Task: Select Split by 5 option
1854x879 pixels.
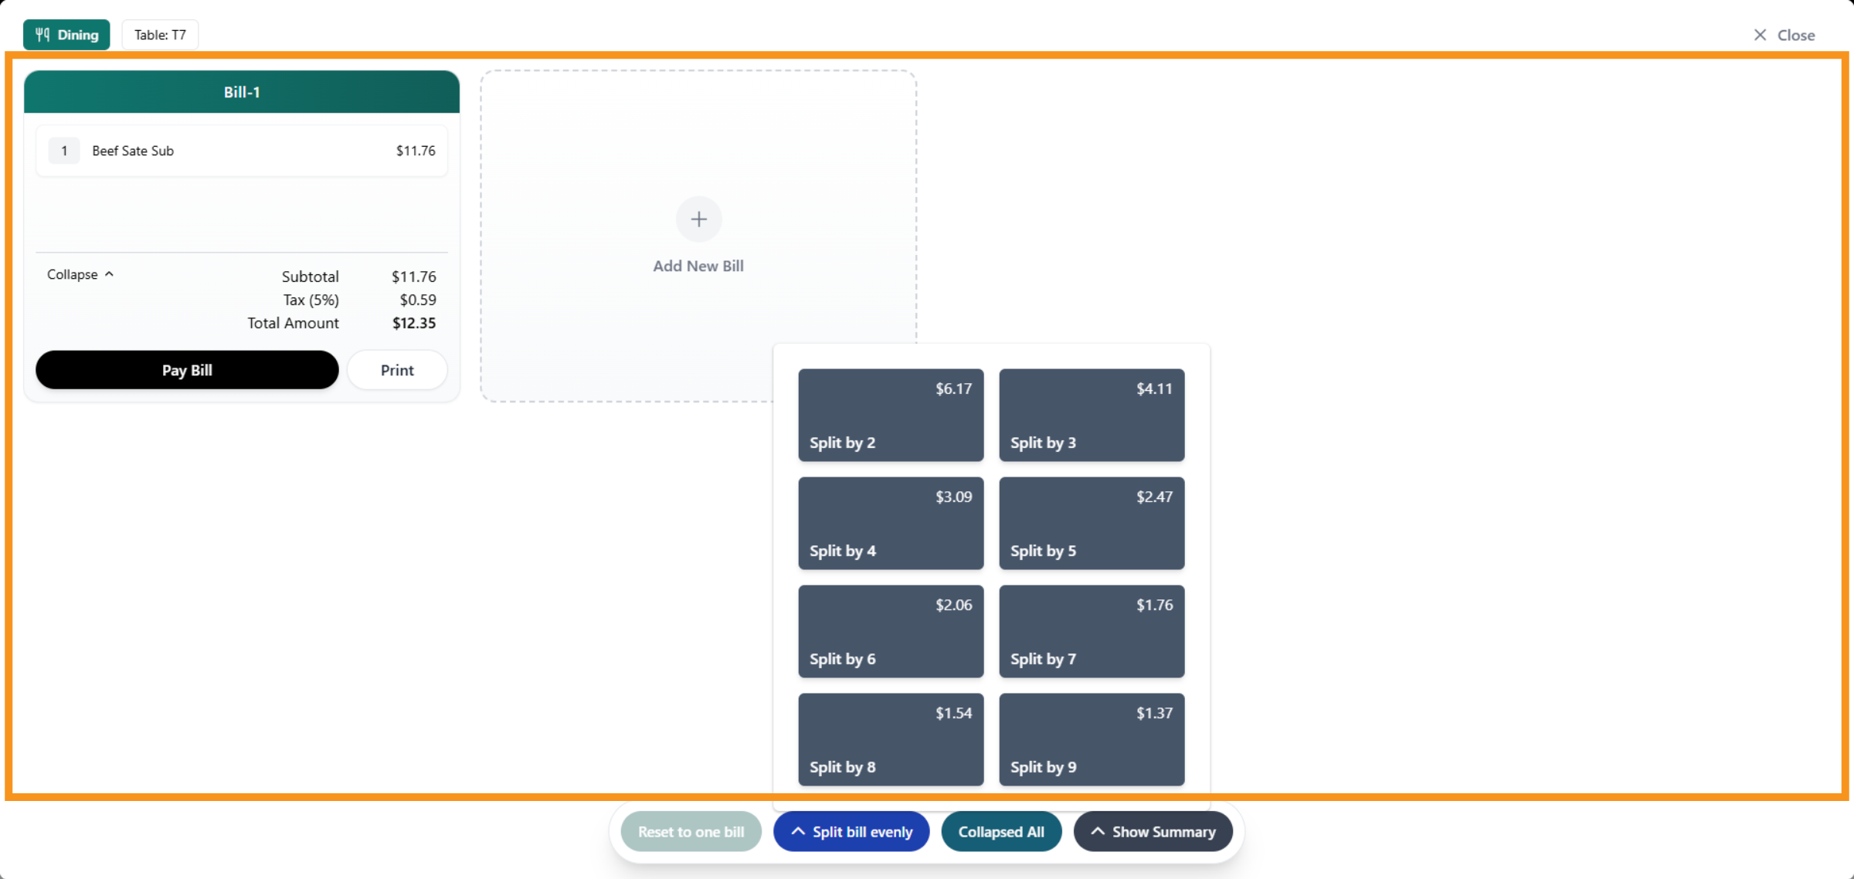Action: click(1091, 523)
